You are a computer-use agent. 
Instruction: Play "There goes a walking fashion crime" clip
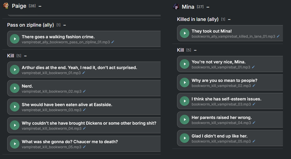[x=14, y=39]
